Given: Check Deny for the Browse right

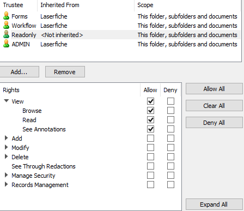Looking at the screenshot, I should [170, 111].
